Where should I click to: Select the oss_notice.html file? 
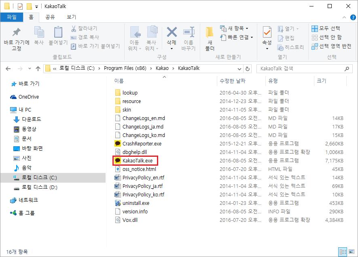(136, 169)
